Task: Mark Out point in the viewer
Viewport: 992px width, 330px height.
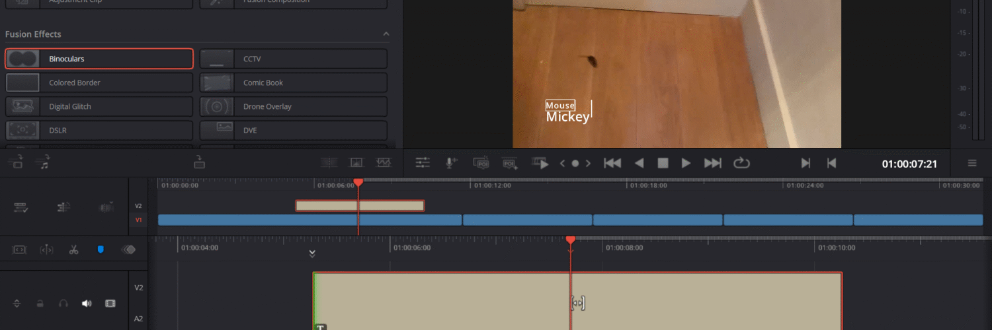Action: click(831, 163)
